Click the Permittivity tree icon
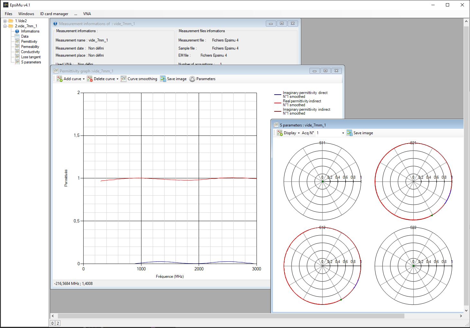This screenshot has width=470, height=328. point(17,42)
